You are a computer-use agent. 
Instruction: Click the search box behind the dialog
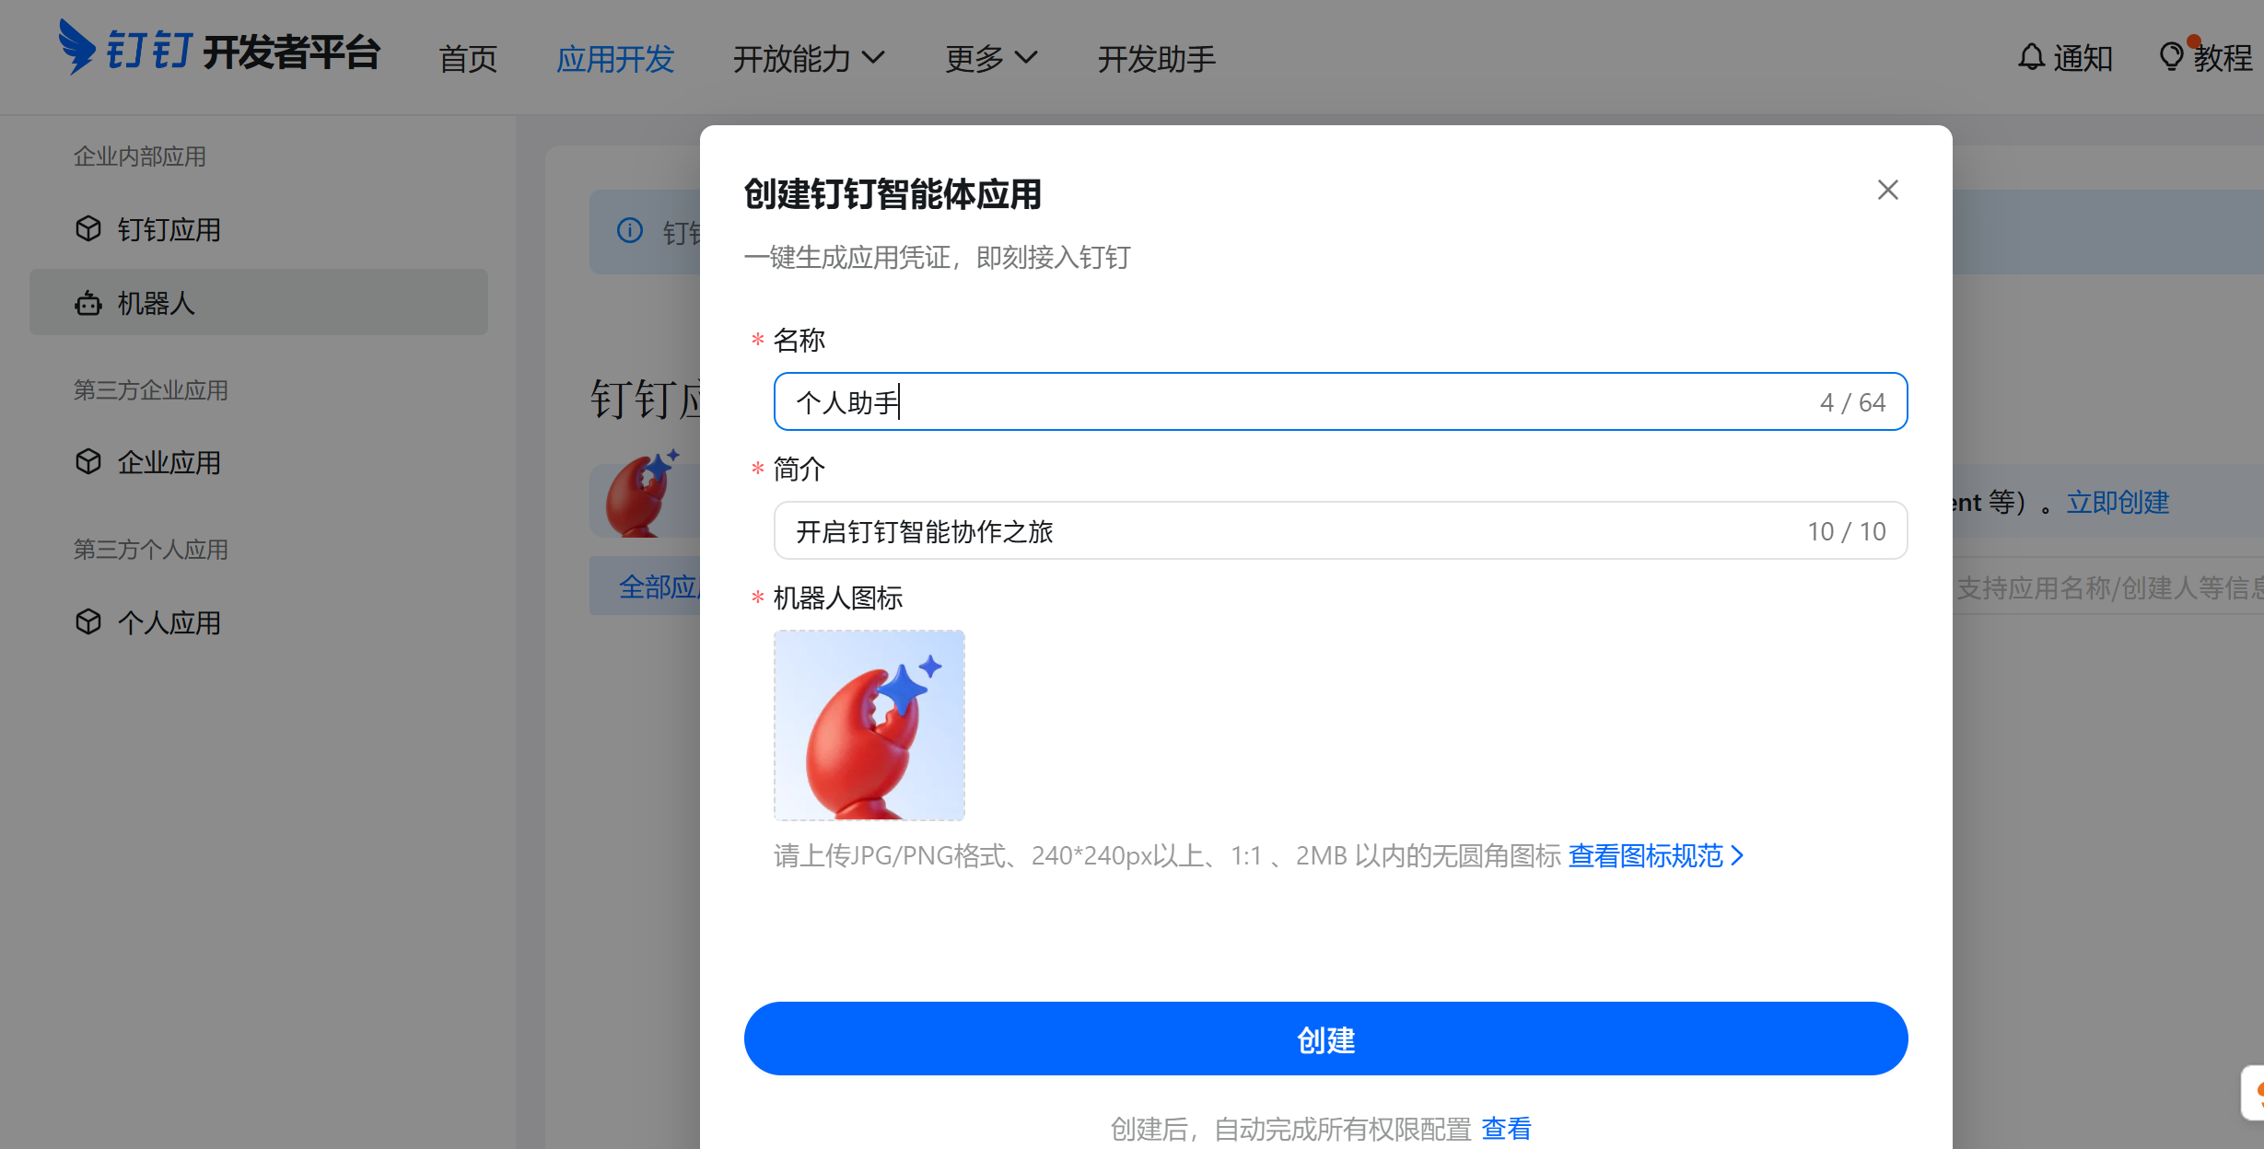[2108, 587]
